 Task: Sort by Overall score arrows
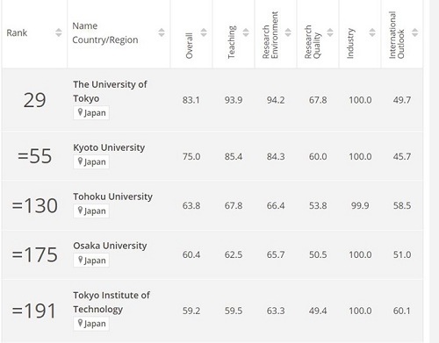(x=204, y=32)
